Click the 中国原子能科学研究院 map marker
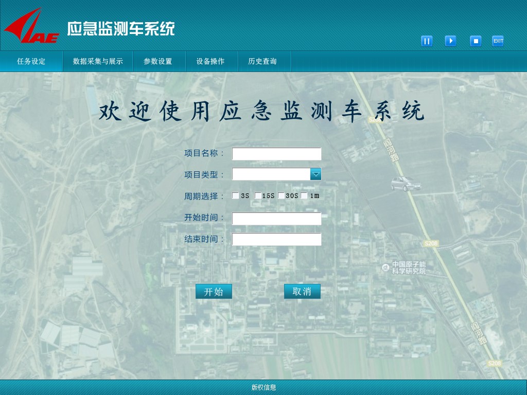The width and height of the screenshot is (527, 395). pos(385,267)
